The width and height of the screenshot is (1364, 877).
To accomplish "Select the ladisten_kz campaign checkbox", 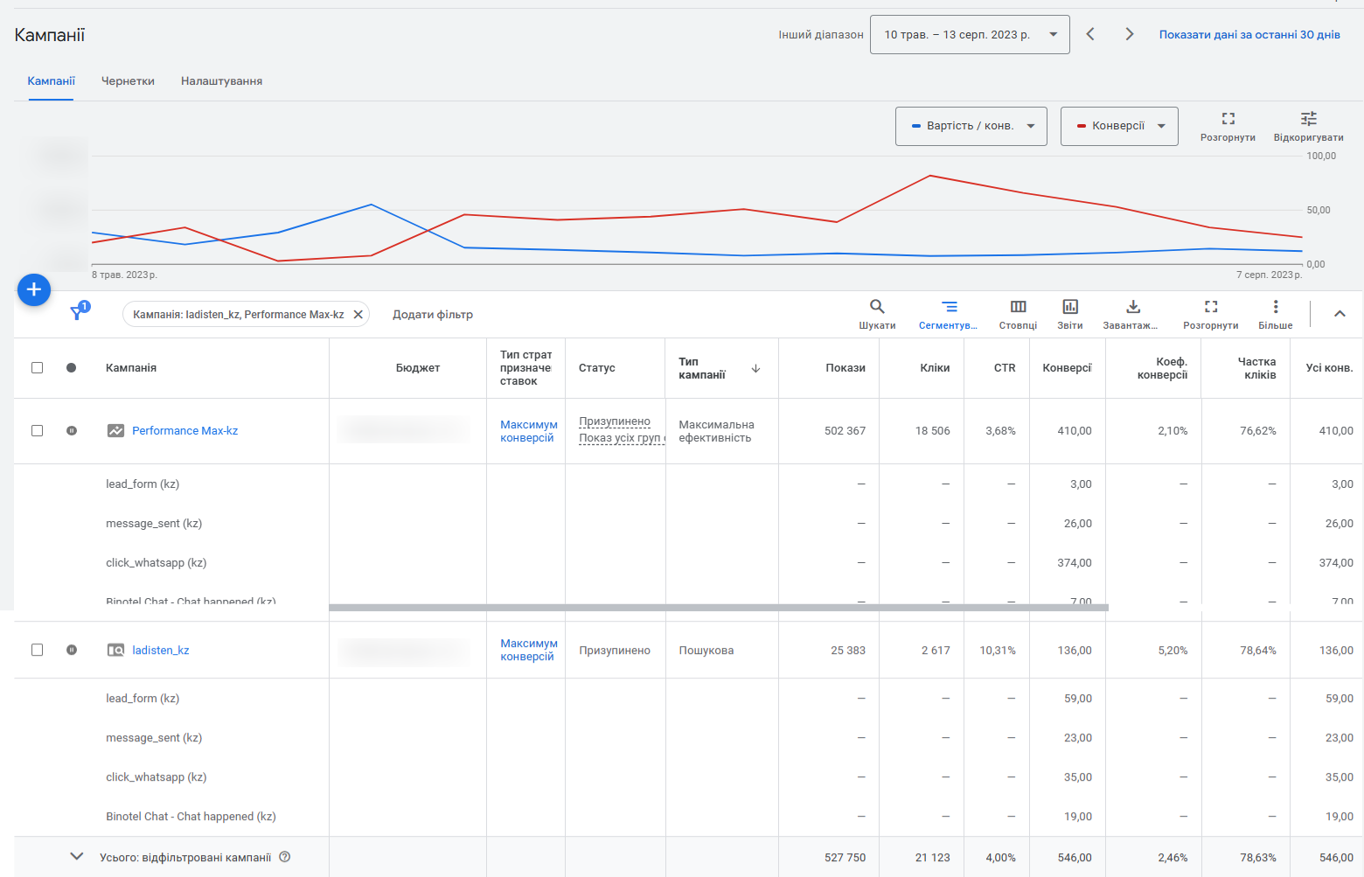I will click(x=37, y=650).
